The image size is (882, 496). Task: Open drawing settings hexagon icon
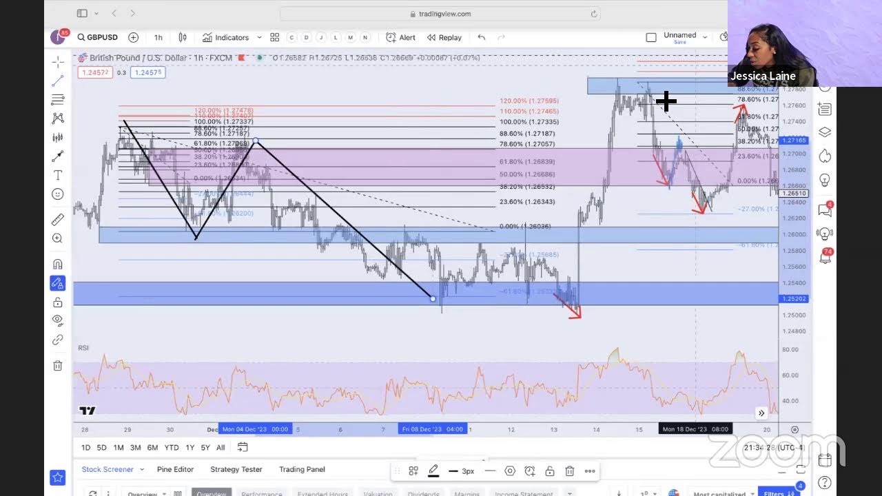coord(510,471)
